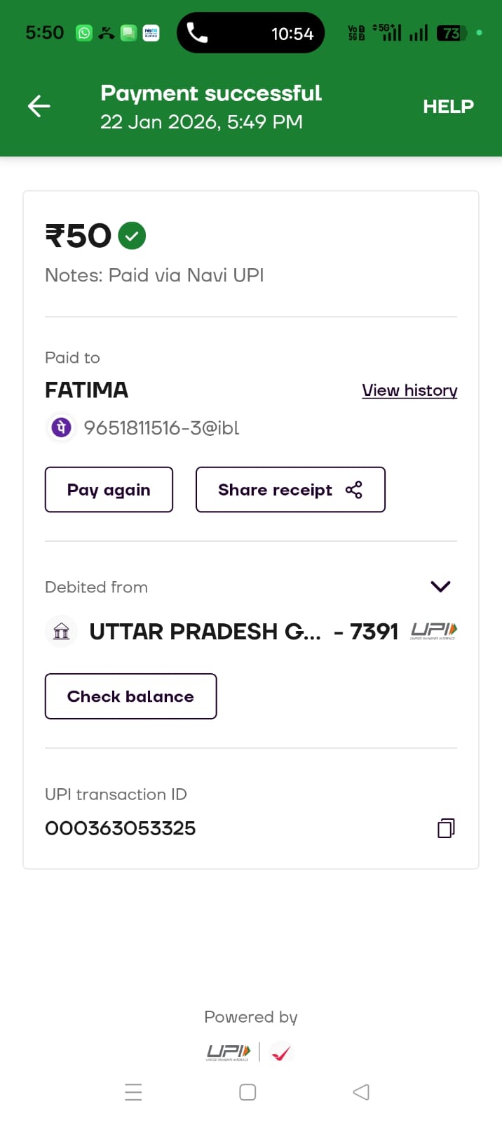Image resolution: width=502 pixels, height=1123 pixels.
Task: Tap the Share receipt button
Action: [290, 490]
